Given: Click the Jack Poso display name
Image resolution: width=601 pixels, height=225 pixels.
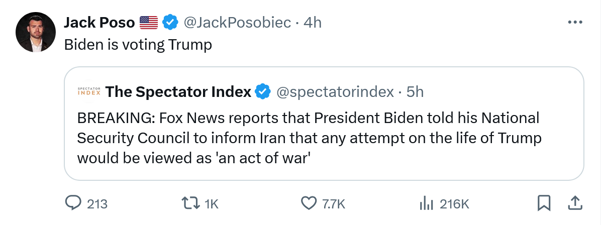Looking at the screenshot, I should point(99,23).
